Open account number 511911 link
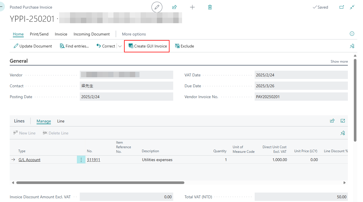Screen dimensions: 363x202 tap(93, 160)
